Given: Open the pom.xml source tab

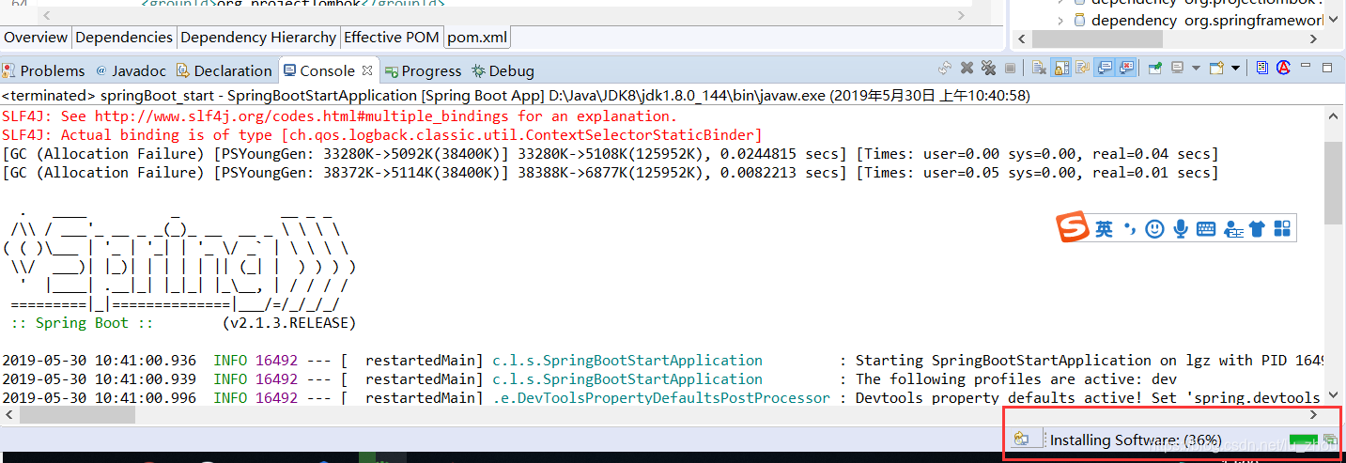Looking at the screenshot, I should tap(478, 38).
